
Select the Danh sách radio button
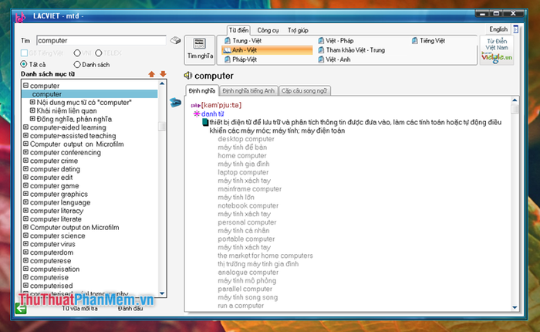click(x=77, y=64)
